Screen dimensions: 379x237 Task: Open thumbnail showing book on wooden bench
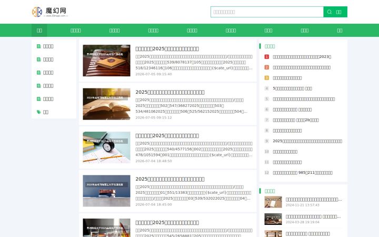pyautogui.click(x=106, y=61)
